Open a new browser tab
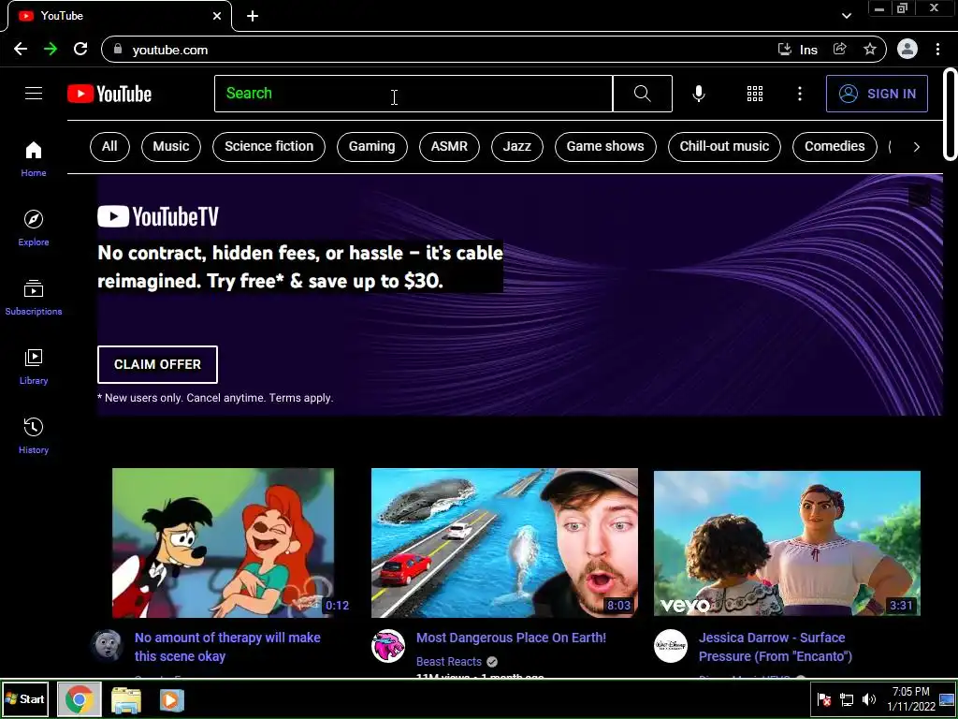The height and width of the screenshot is (719, 958). tap(253, 16)
